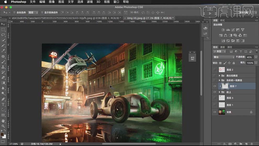Enable the 自动选择 checkbox

[x=14, y=12]
